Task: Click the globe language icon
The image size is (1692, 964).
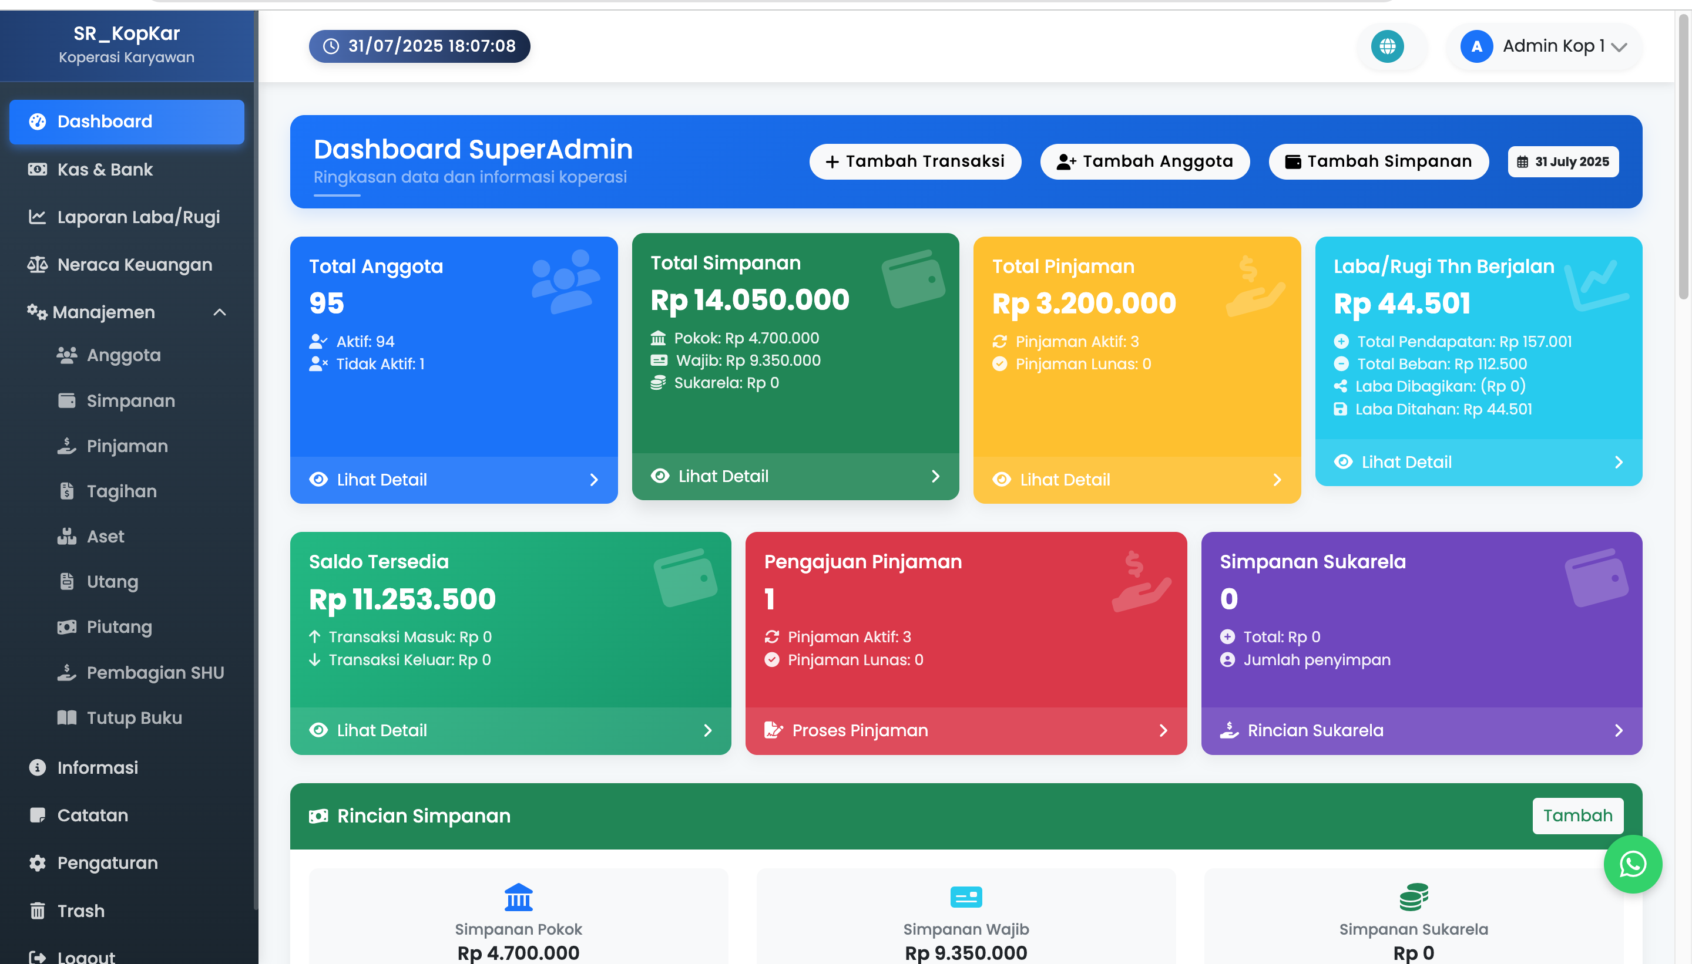Action: (x=1387, y=46)
